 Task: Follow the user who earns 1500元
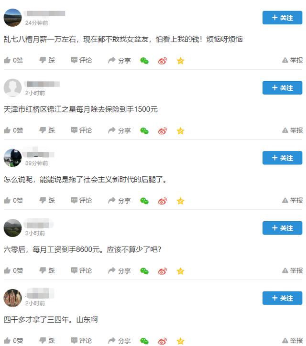tap(282, 87)
